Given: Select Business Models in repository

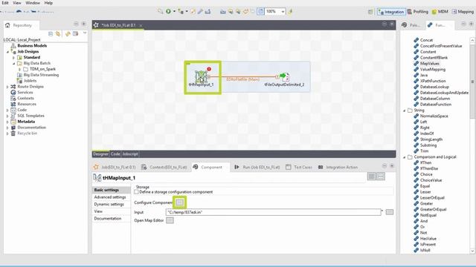Looking at the screenshot, I should click(32, 46).
